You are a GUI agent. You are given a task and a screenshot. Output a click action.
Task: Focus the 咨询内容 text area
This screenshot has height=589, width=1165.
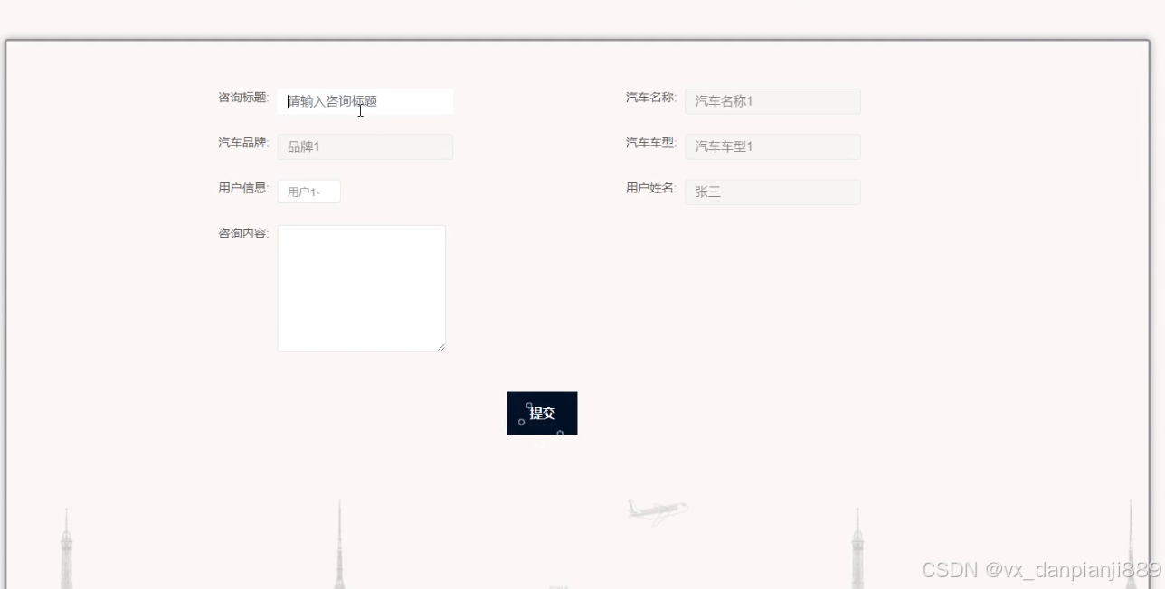pos(362,288)
